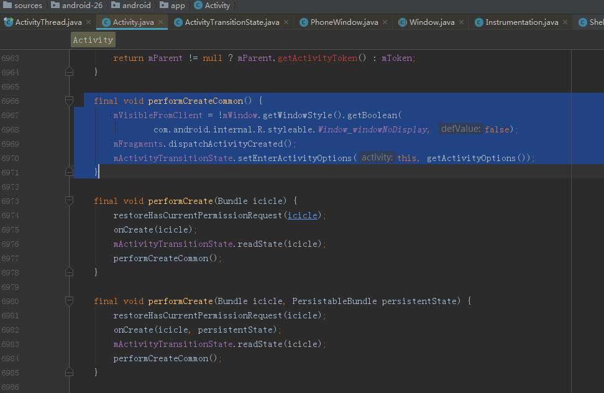Close the ActivityTransitionState.java tab
This screenshot has width=604, height=393.
tap(286, 22)
